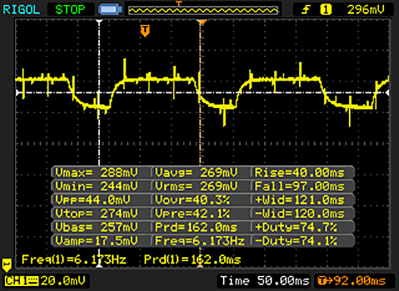Click the -Wid=120.0ms measurement

[x=299, y=213]
